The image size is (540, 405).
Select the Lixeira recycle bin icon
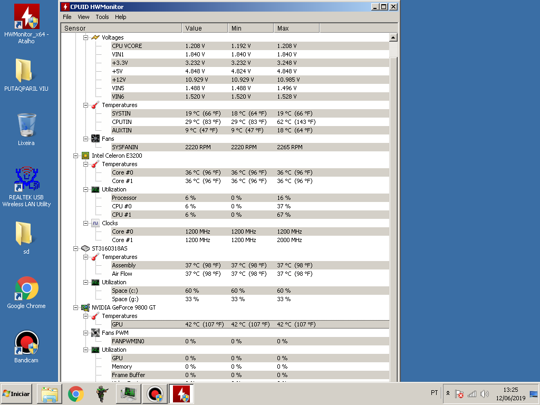pos(26,125)
